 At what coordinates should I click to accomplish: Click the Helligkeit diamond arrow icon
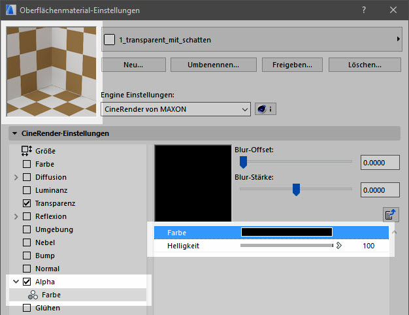pyautogui.click(x=339, y=246)
